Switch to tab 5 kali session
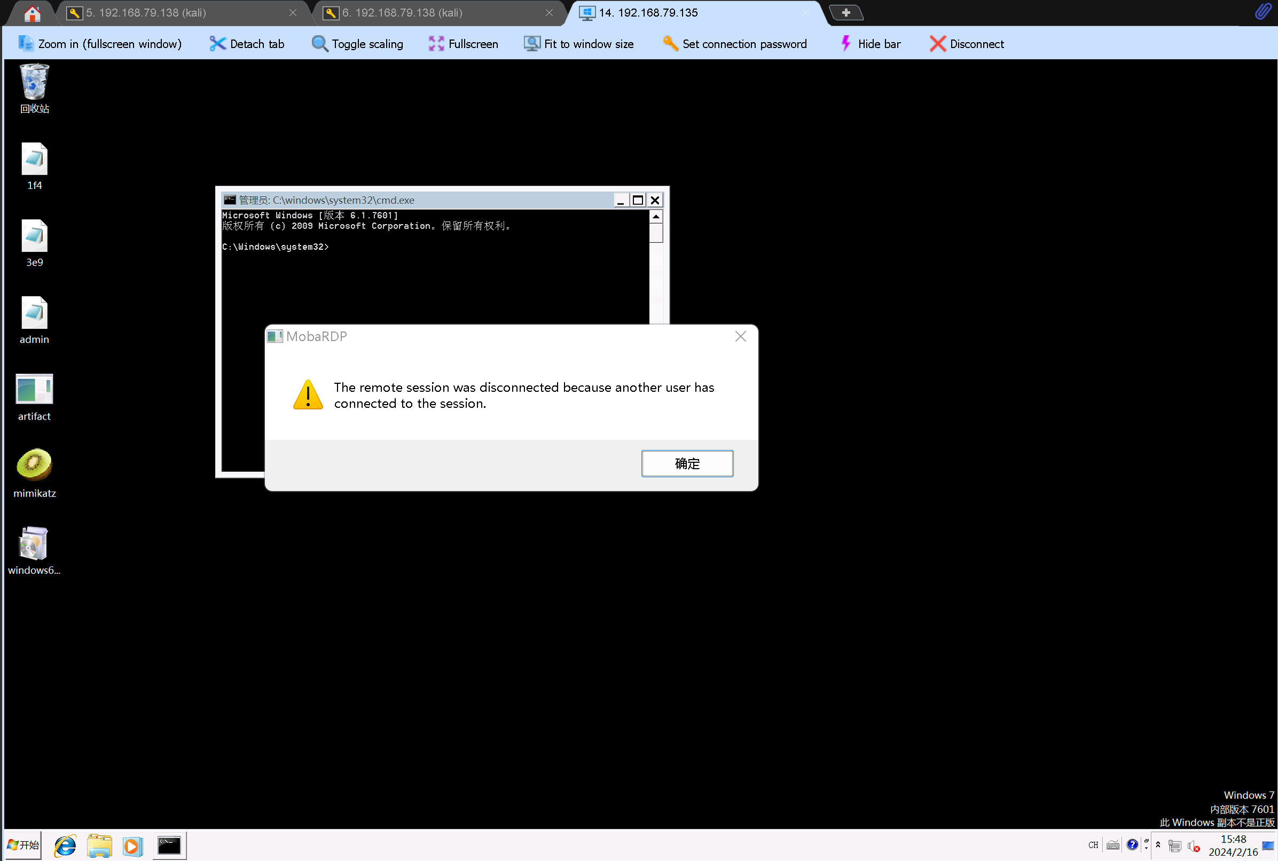Screen dimensions: 1278x861 point(146,13)
